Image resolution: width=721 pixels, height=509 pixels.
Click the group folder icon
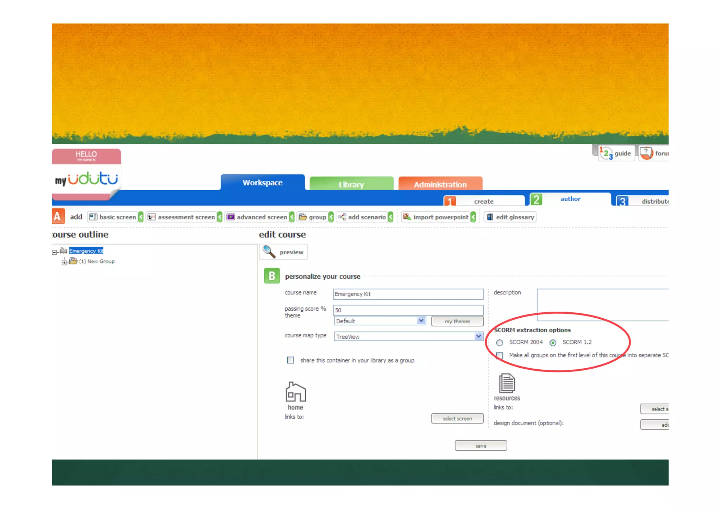pos(302,217)
